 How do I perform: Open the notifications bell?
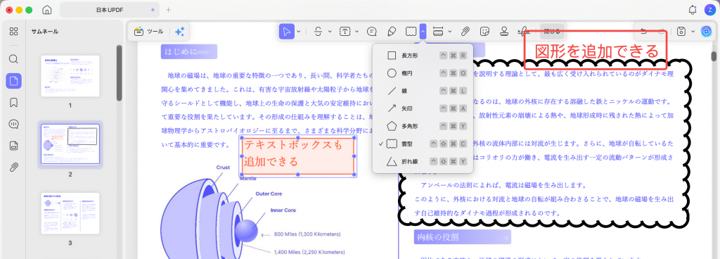pyautogui.click(x=693, y=10)
